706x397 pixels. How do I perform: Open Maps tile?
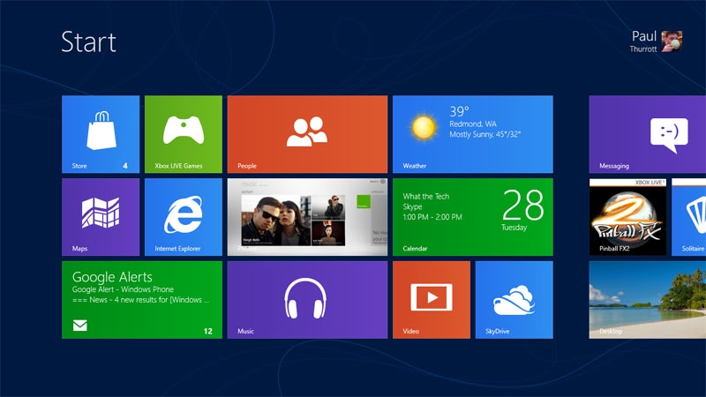[100, 217]
